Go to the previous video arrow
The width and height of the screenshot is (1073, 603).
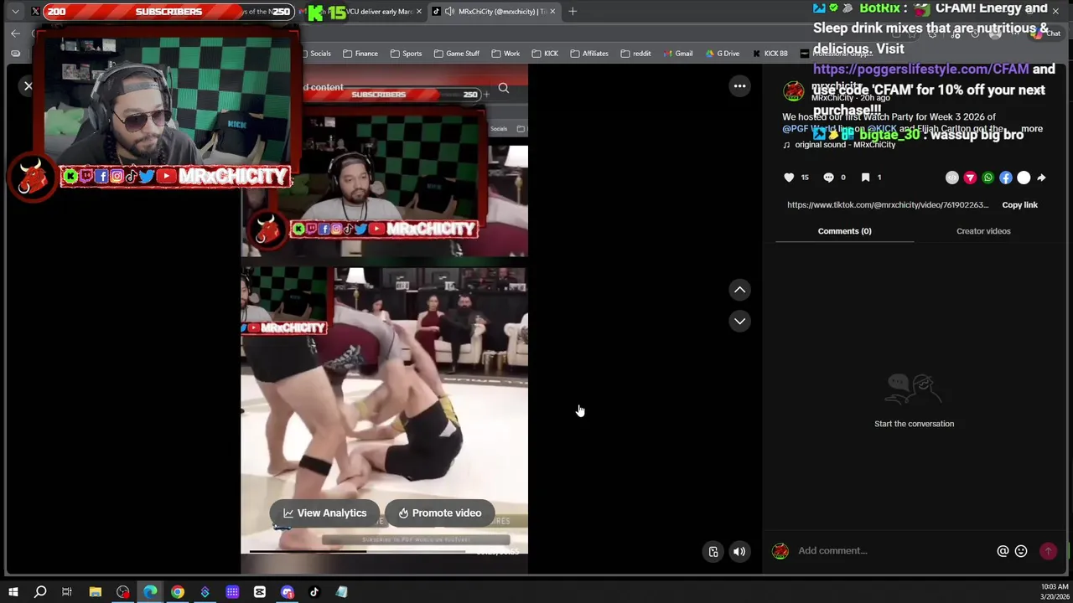739,290
